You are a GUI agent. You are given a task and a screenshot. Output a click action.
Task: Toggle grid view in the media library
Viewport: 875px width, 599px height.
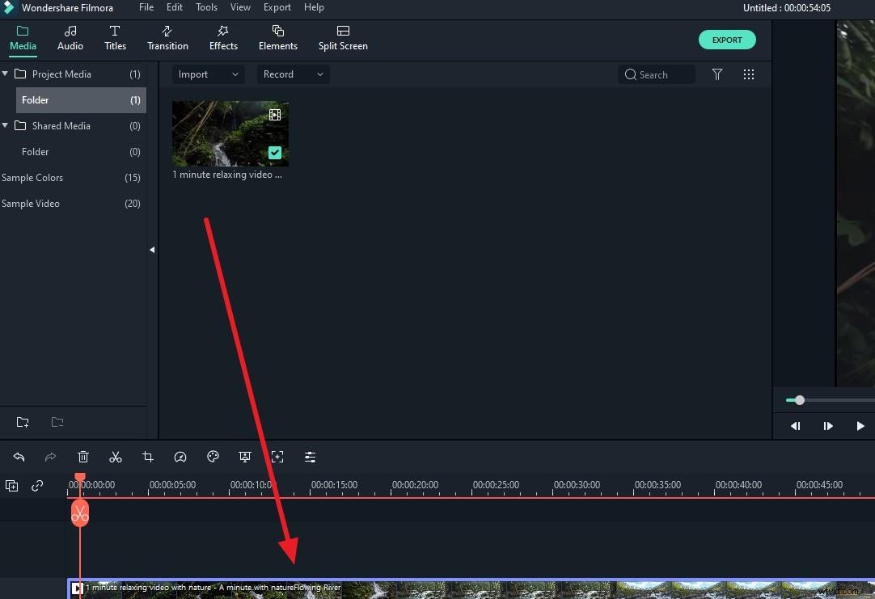pyautogui.click(x=749, y=74)
